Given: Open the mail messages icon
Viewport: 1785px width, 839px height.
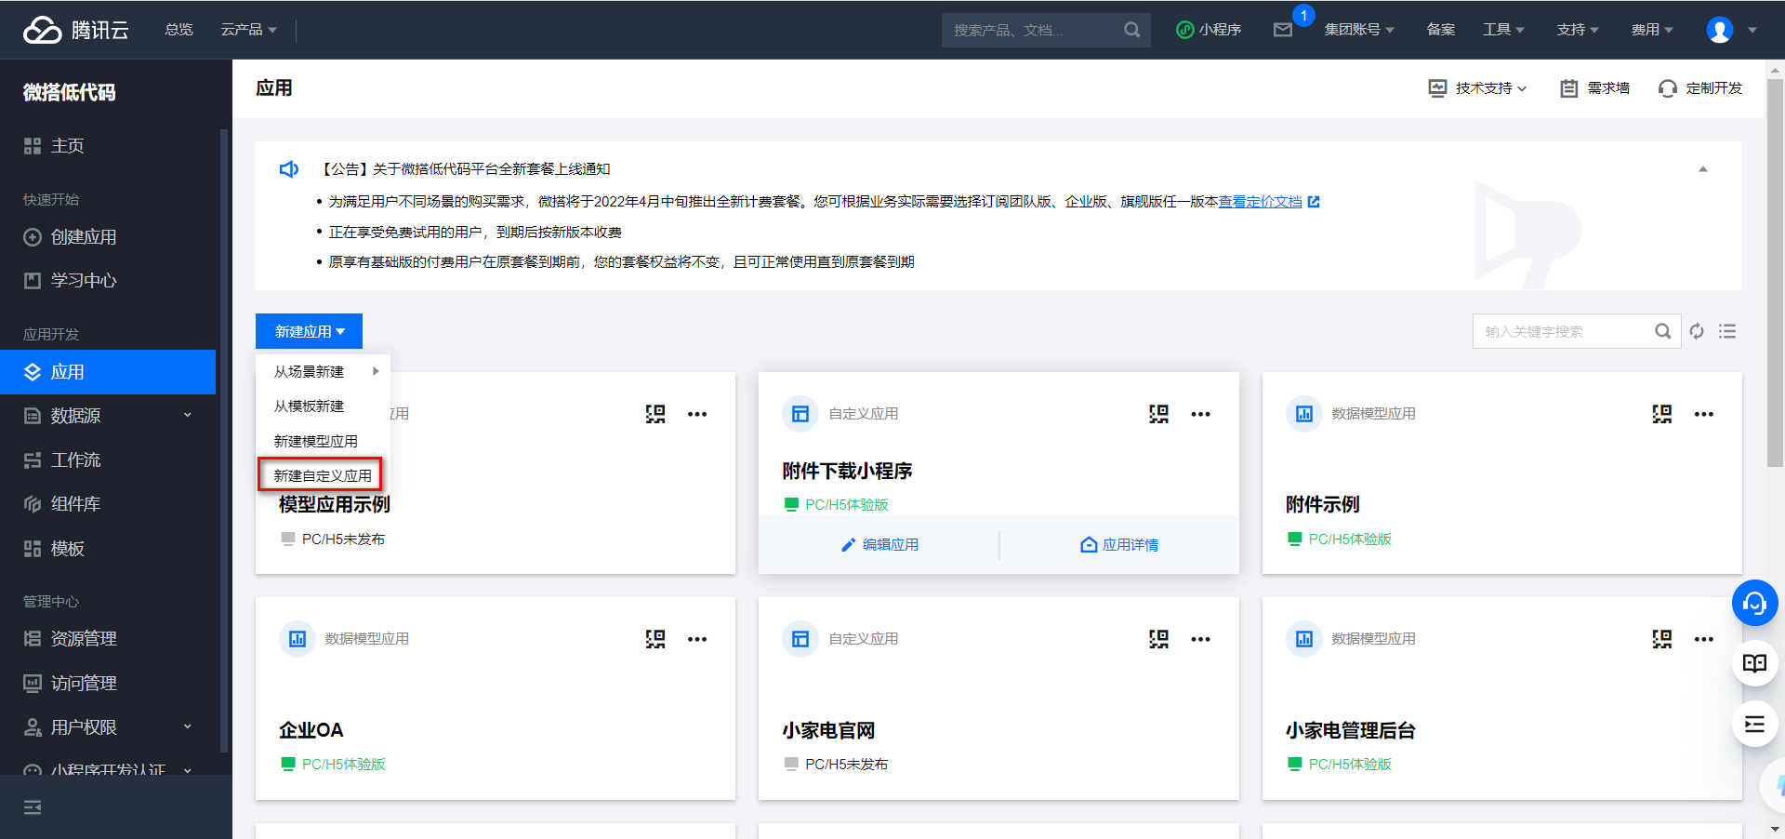Looking at the screenshot, I should tap(1283, 30).
